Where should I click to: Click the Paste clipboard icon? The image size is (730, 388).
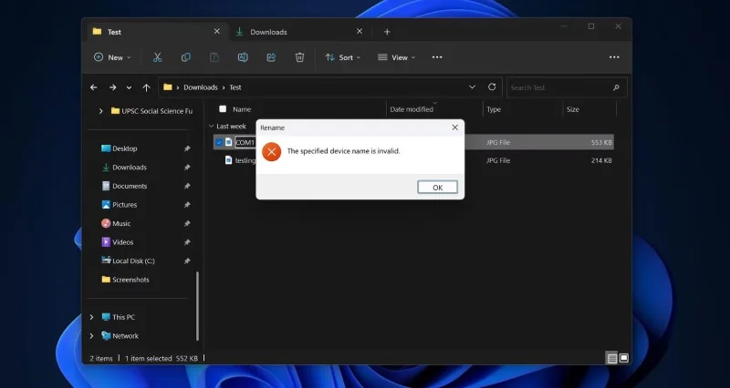[x=214, y=57]
